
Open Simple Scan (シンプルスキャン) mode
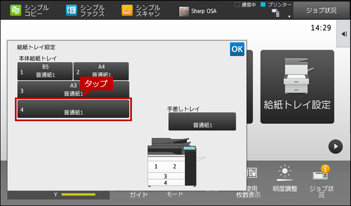click(141, 10)
